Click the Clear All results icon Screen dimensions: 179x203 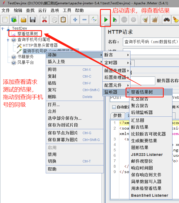pos(155,20)
